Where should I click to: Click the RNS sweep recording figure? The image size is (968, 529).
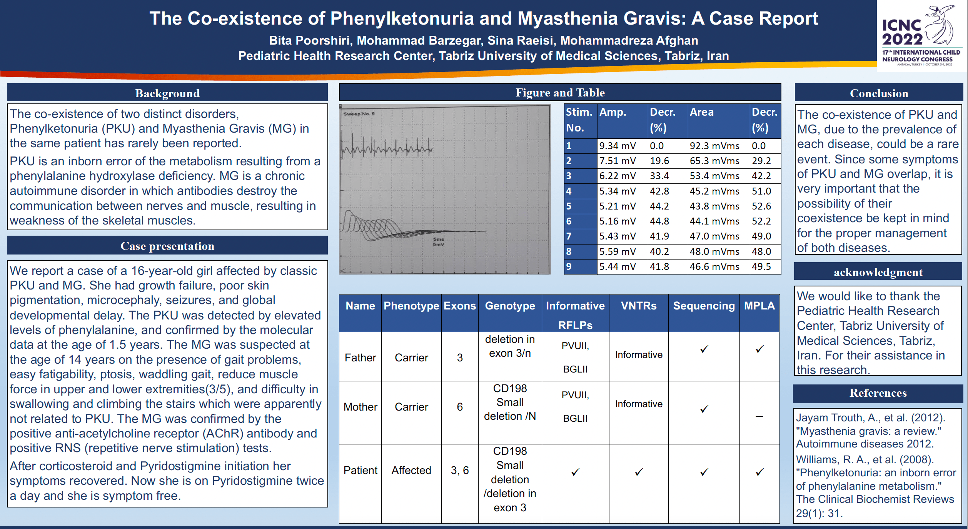tap(445, 189)
